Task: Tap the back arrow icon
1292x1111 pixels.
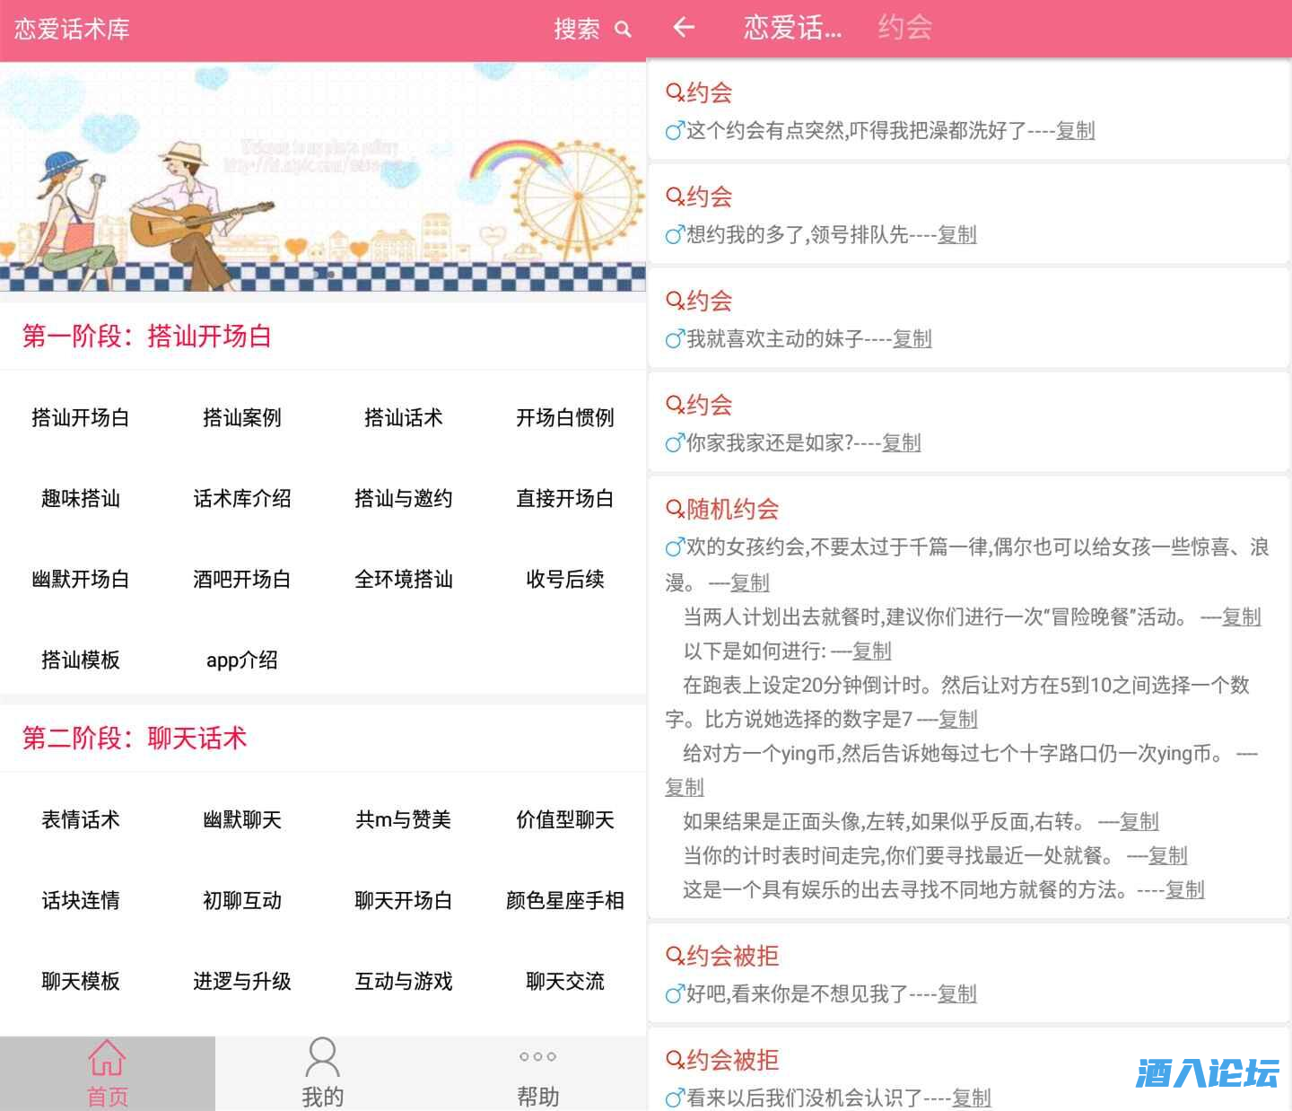Action: click(x=684, y=28)
